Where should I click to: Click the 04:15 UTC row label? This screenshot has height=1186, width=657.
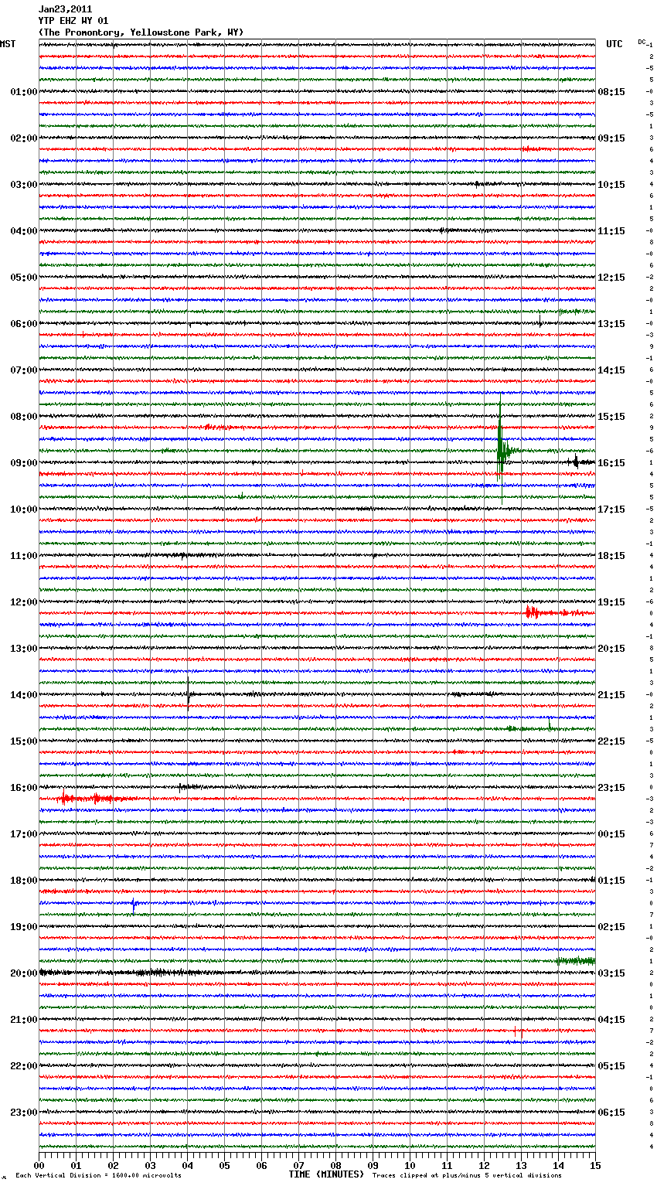coord(611,1020)
